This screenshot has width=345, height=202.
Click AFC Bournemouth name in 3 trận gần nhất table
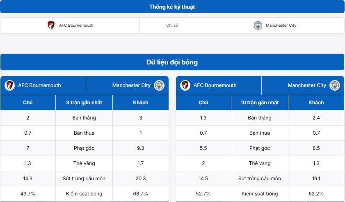click(x=40, y=85)
